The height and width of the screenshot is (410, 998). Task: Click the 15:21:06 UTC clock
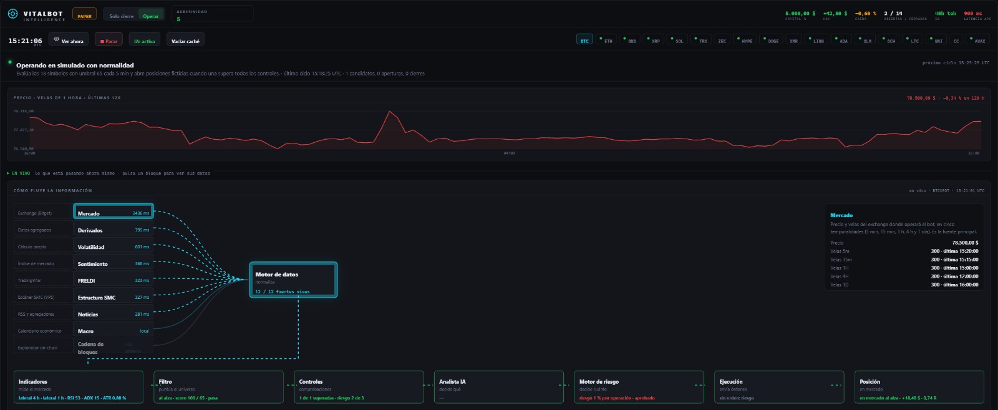(25, 41)
